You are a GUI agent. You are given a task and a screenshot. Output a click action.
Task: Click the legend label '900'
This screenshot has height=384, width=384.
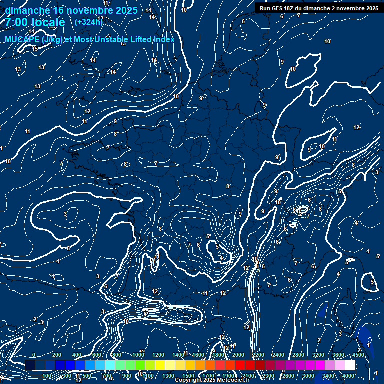pyautogui.click(x=127, y=376)
